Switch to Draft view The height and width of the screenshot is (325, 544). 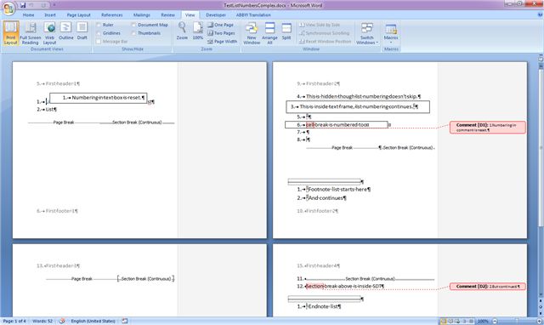pos(82,31)
